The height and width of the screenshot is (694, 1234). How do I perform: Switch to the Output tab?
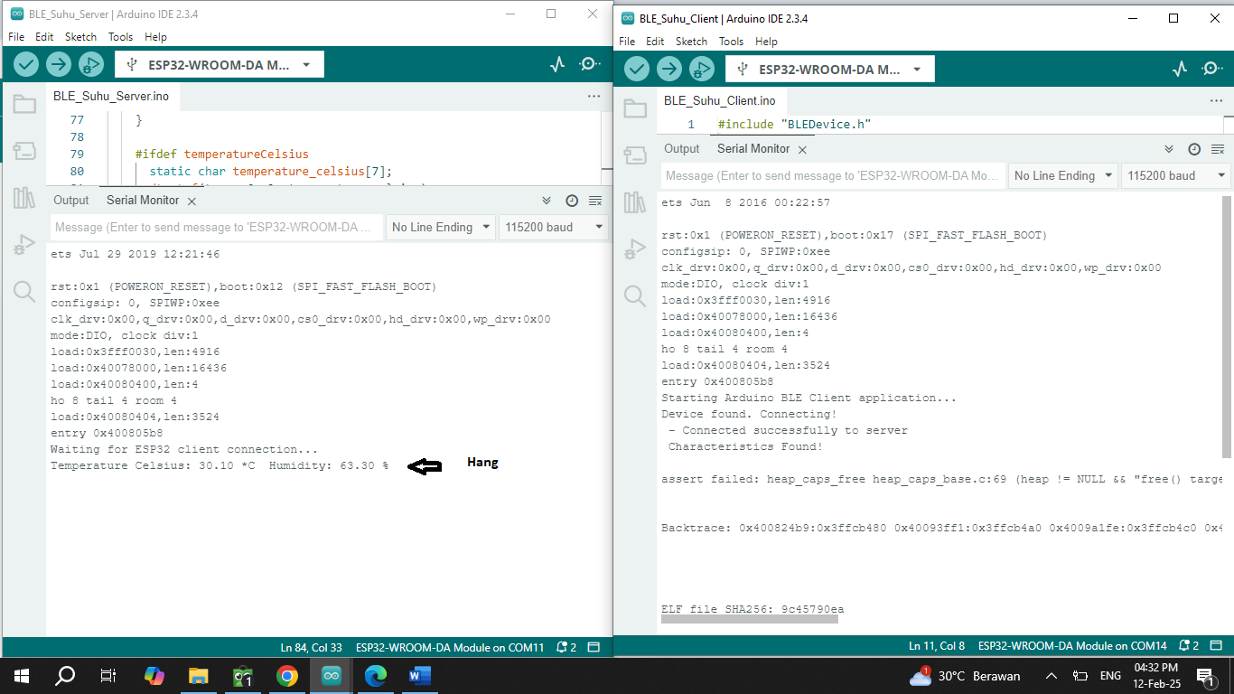coord(70,200)
